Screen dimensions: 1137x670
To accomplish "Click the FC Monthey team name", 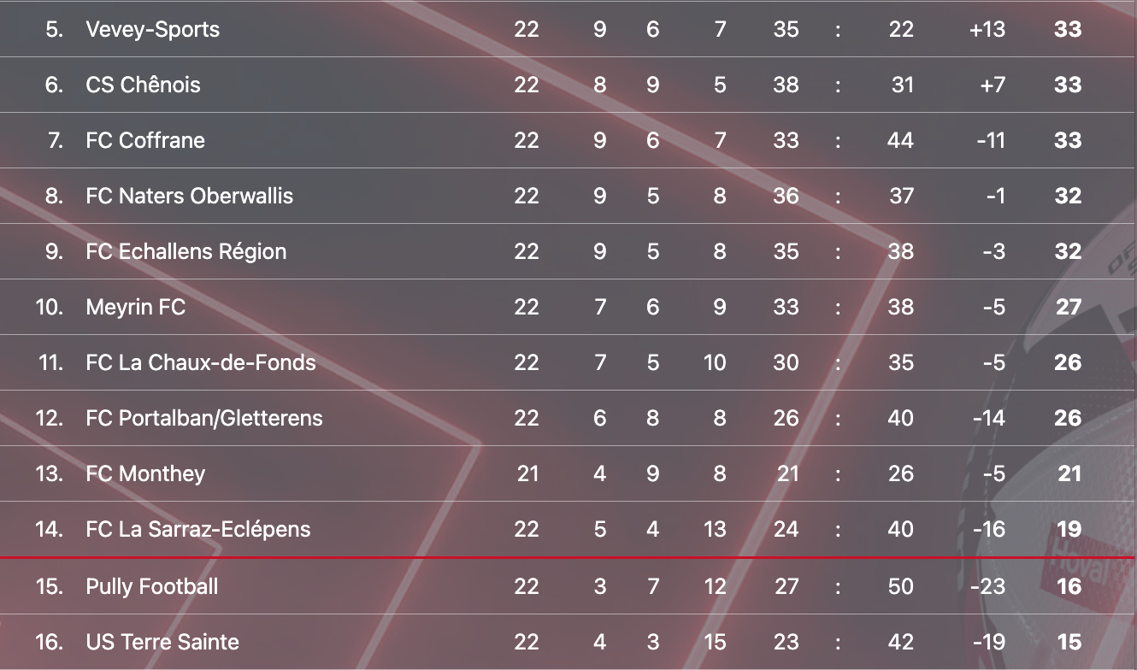I will click(145, 473).
